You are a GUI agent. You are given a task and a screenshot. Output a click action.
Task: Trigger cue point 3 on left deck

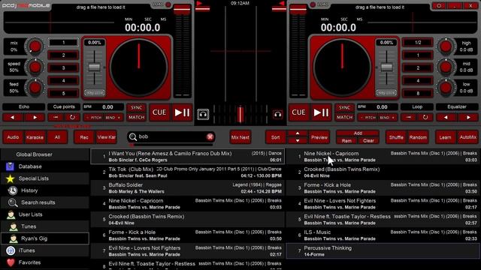63,68
